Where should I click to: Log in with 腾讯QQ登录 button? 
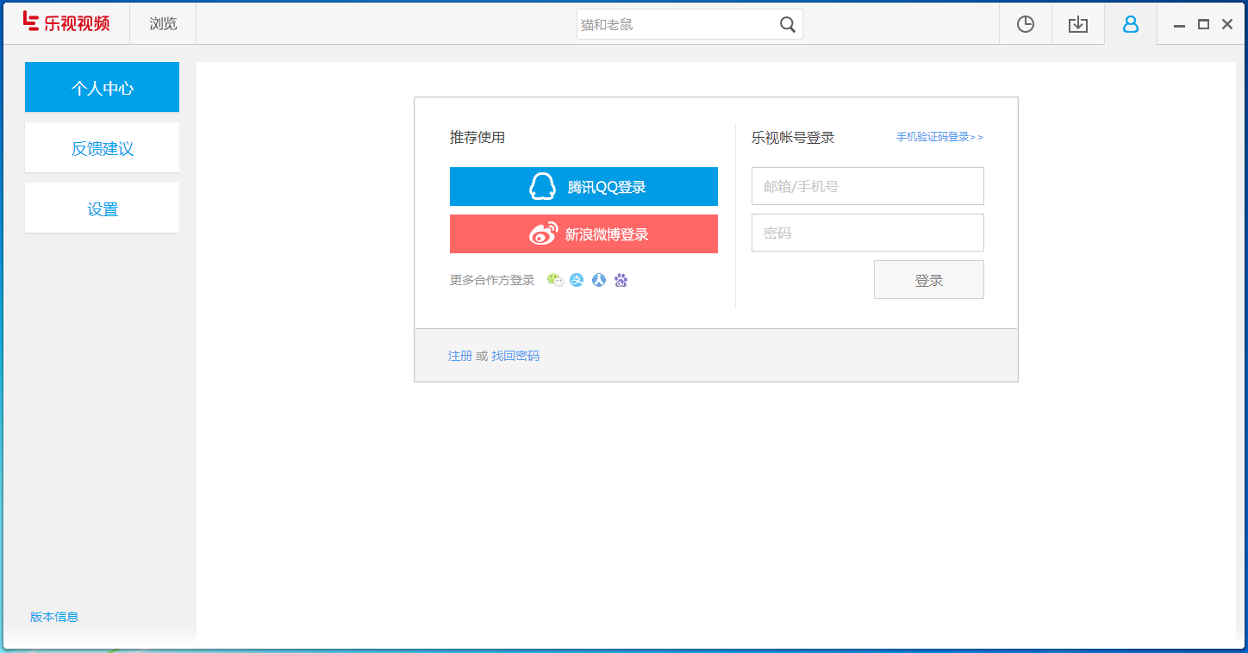point(583,186)
